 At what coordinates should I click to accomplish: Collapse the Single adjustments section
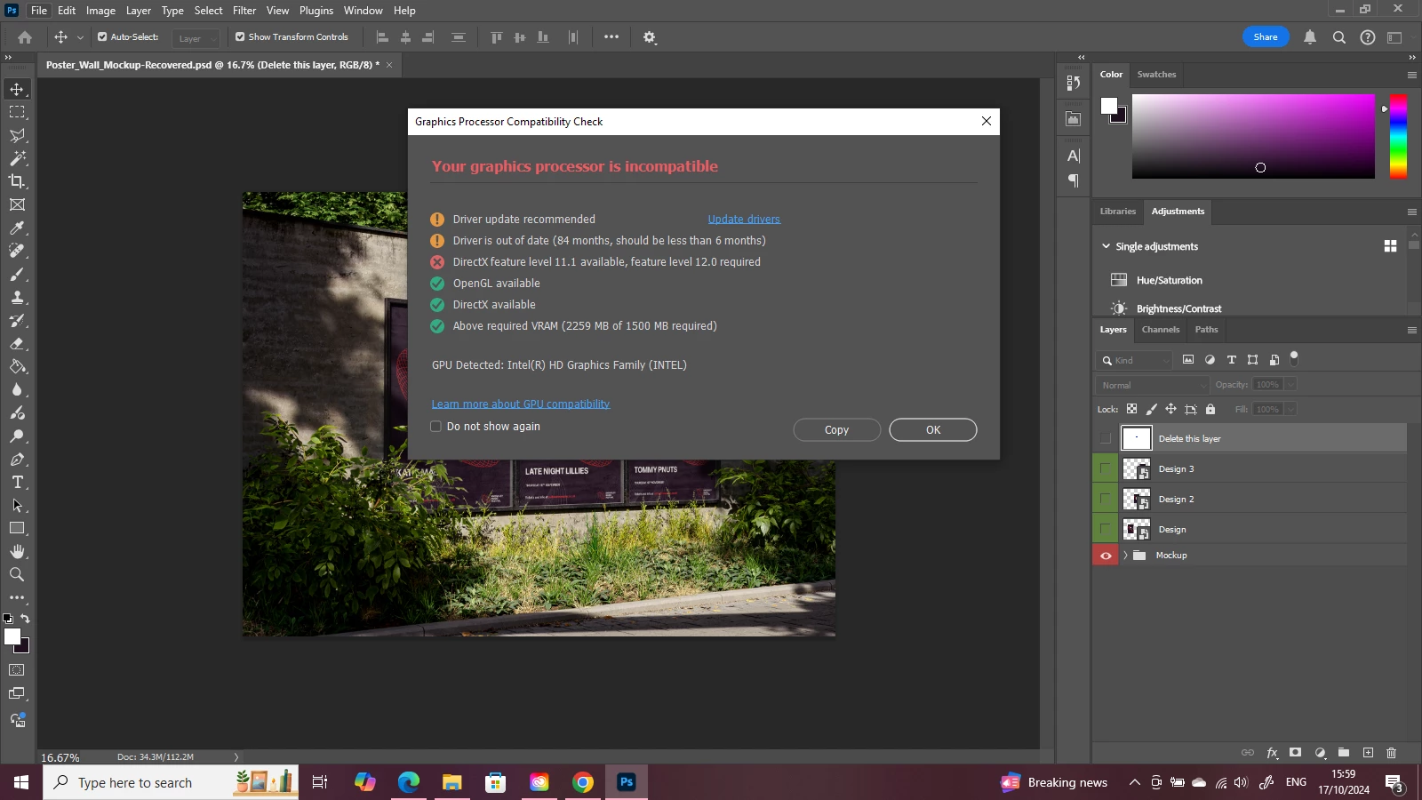pyautogui.click(x=1106, y=246)
